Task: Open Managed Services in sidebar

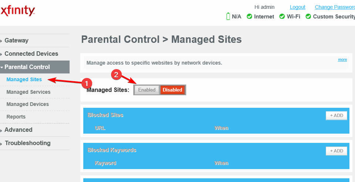Action: point(28,92)
